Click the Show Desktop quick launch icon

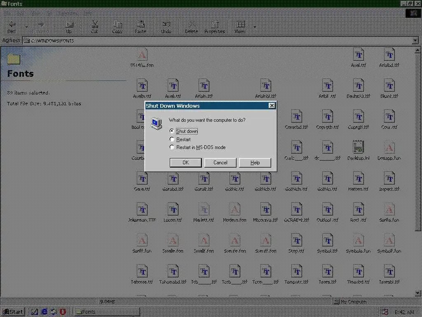tap(35, 312)
